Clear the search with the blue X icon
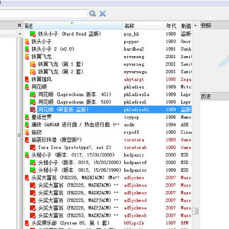This screenshot has height=229, width=229. pyautogui.click(x=102, y=13)
